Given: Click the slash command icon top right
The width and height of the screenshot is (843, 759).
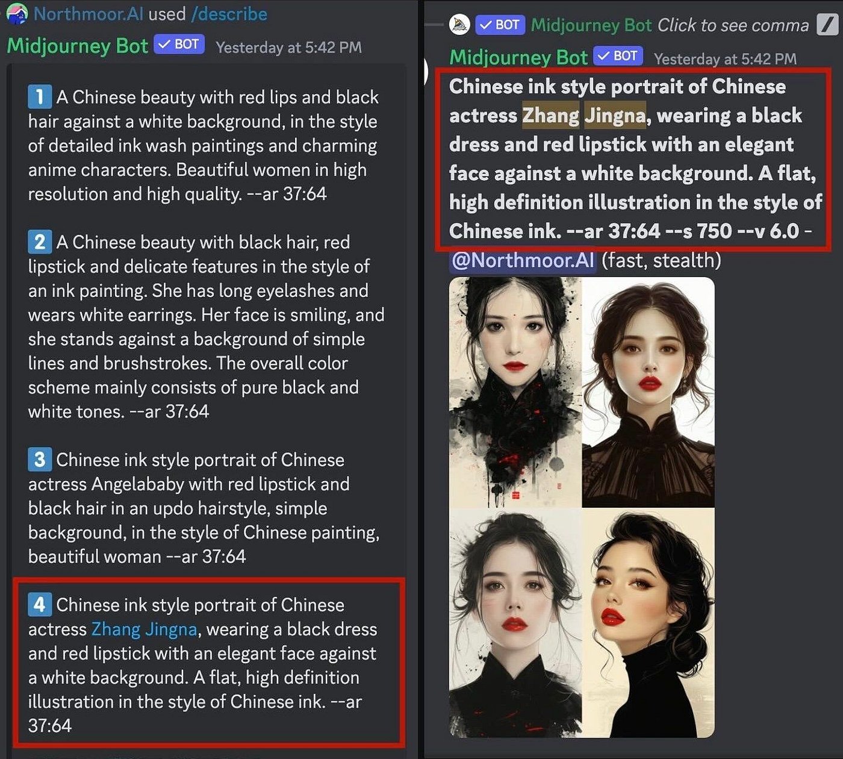Looking at the screenshot, I should tap(827, 25).
